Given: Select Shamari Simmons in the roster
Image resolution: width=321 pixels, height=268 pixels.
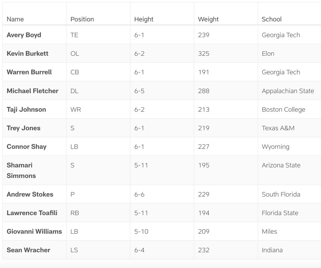Looking at the screenshot, I should click(x=21, y=170).
